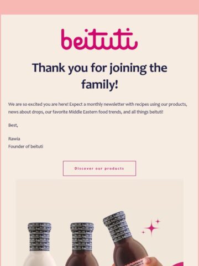Click the "Thank you for joining the family!" heading
199x266 pixels.
coord(99,76)
